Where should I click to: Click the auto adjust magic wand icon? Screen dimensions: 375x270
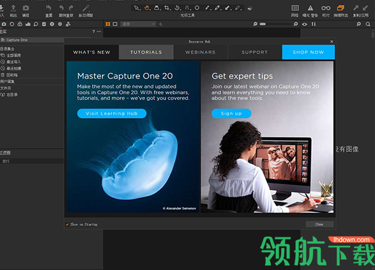pos(86,8)
